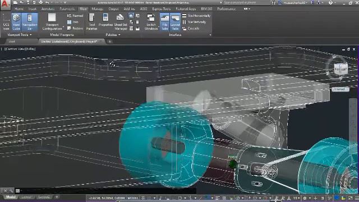Toggle the UCS Icon display
Viewport: 359px width, 202px height.
tap(6, 22)
